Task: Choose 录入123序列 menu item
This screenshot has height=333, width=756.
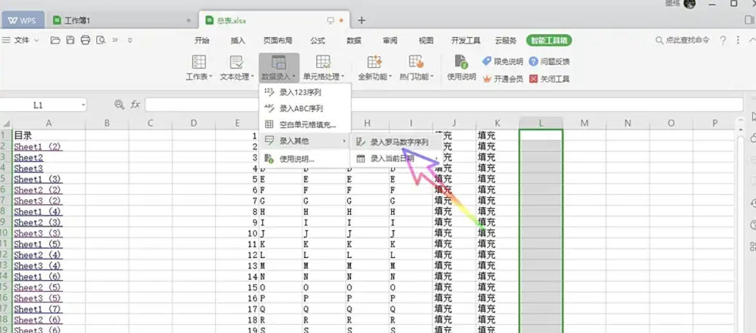Action: pos(300,92)
